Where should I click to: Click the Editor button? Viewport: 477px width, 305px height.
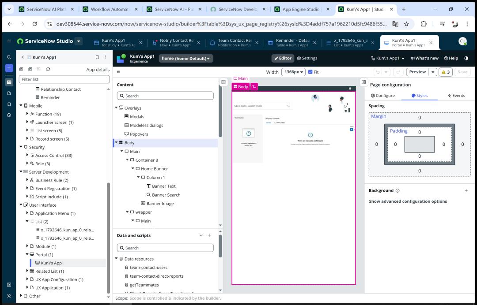coord(283,58)
